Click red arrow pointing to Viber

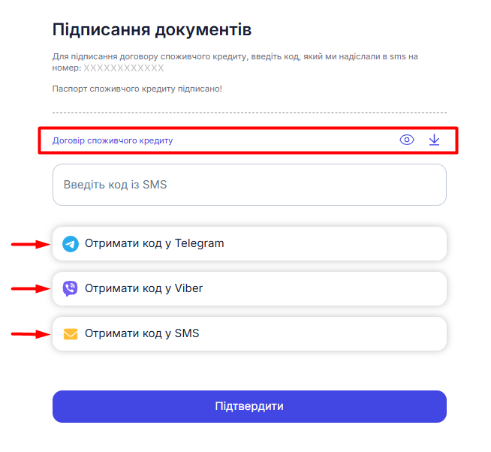point(29,288)
